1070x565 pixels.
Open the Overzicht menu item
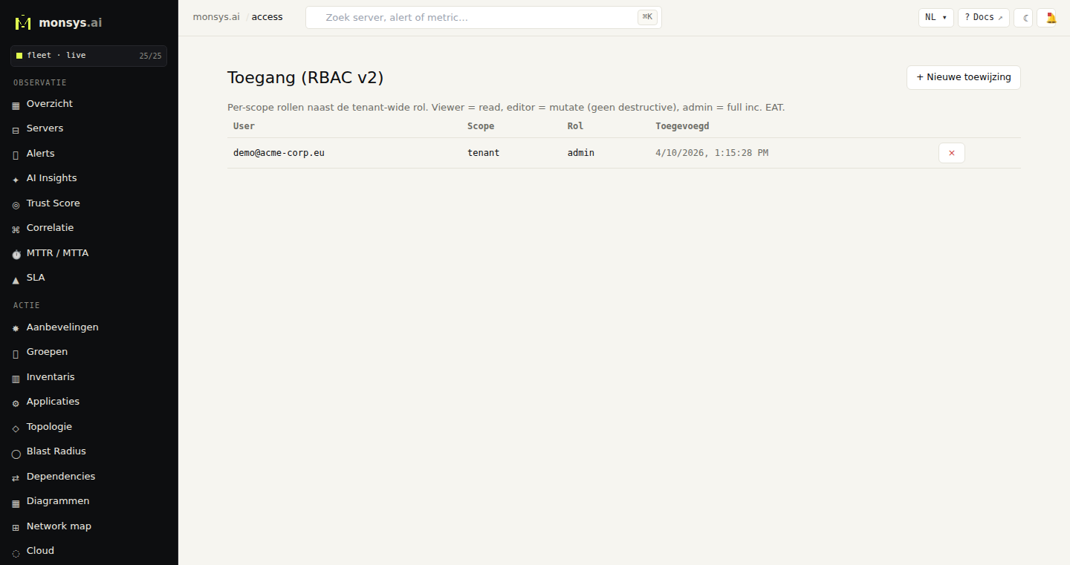click(x=89, y=104)
